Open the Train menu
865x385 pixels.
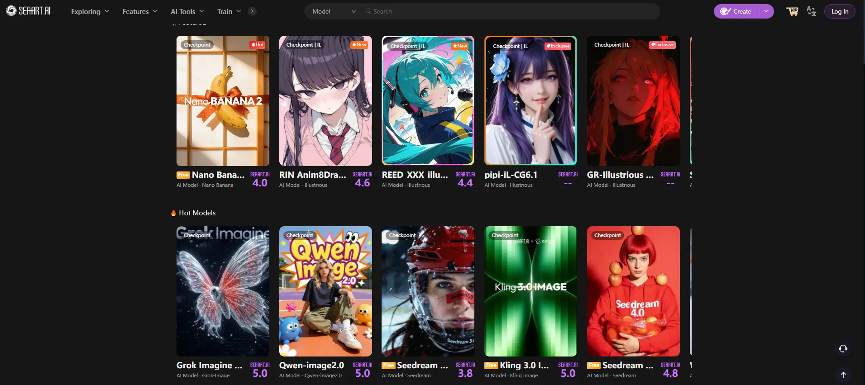(229, 11)
